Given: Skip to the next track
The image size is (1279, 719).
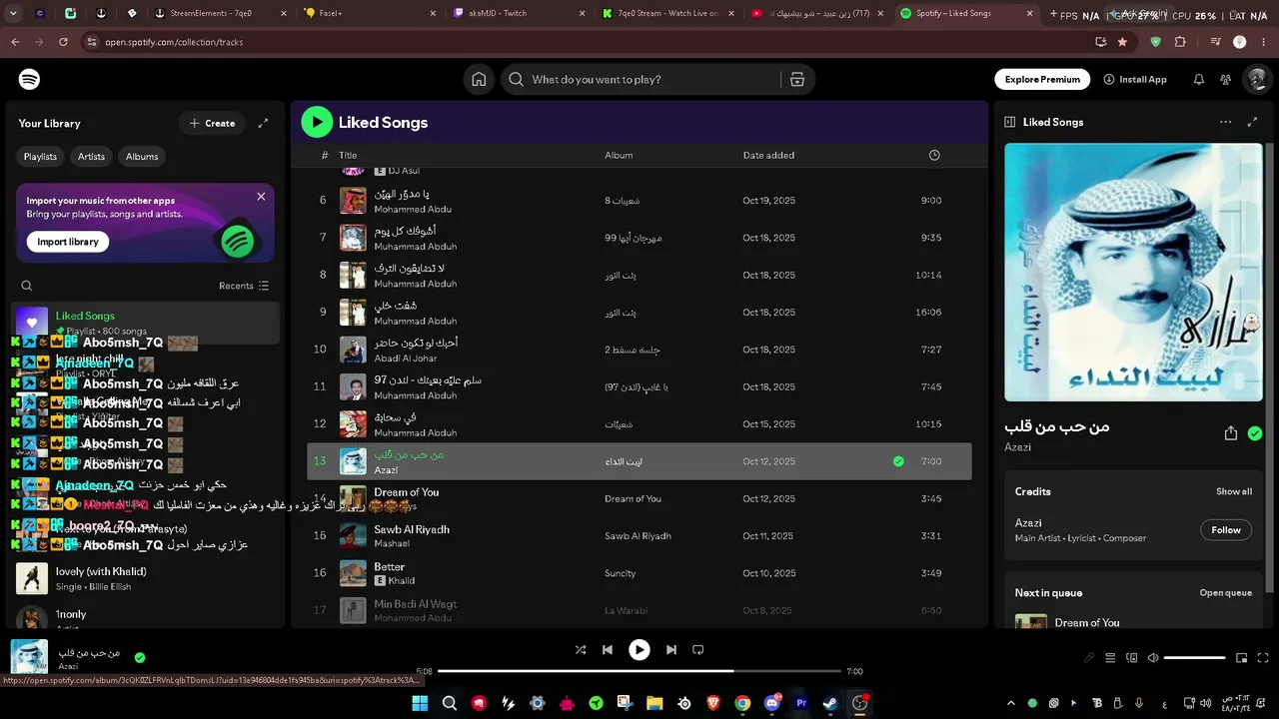Looking at the screenshot, I should (671, 650).
